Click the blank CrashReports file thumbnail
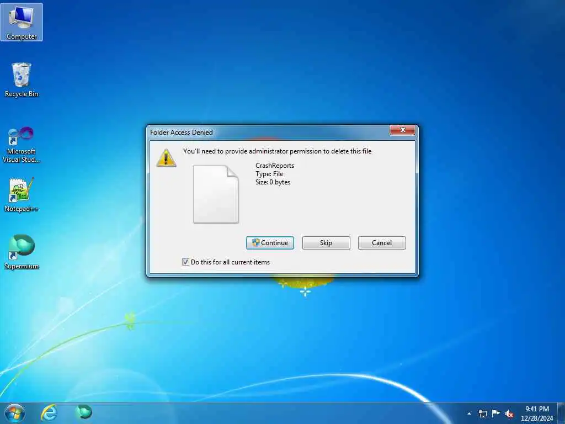The width and height of the screenshot is (565, 424). pos(216,194)
